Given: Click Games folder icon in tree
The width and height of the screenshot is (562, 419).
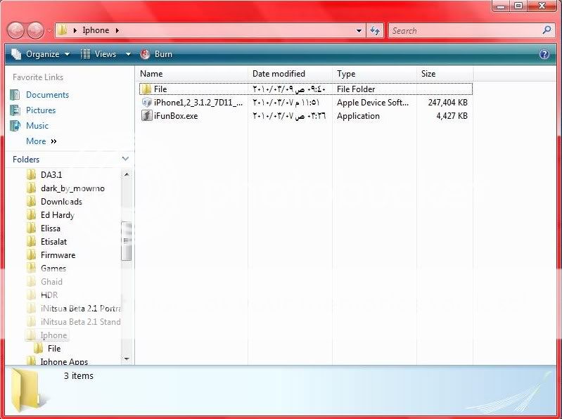Looking at the screenshot, I should (32, 269).
